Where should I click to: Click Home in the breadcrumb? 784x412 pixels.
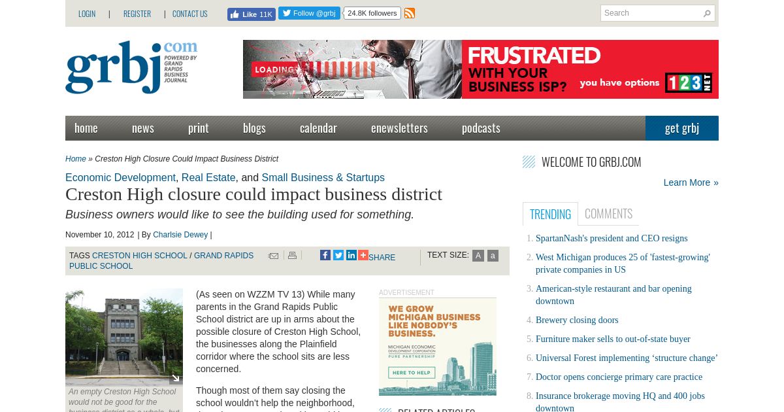click(76, 159)
